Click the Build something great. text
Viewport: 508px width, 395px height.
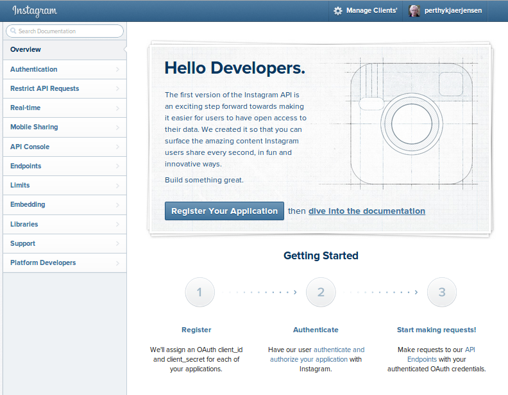(x=204, y=180)
